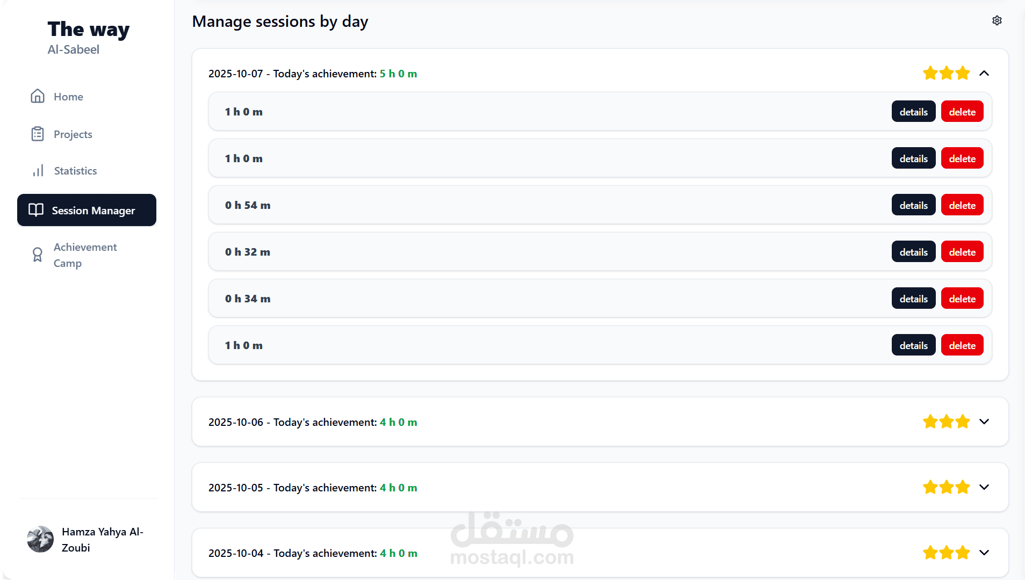Delete the 0 h 54 m session
The image size is (1025, 580).
pyautogui.click(x=962, y=205)
